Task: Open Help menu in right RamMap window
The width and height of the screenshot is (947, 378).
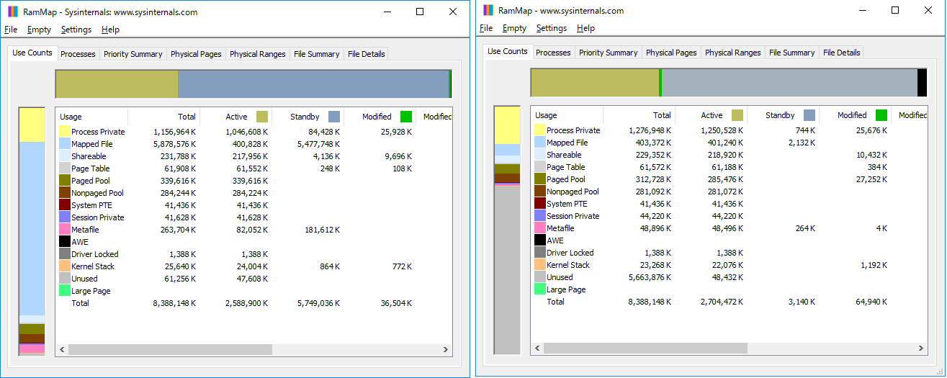Action: [x=585, y=28]
